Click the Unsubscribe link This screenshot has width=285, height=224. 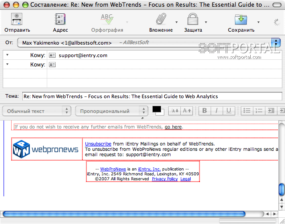98,144
